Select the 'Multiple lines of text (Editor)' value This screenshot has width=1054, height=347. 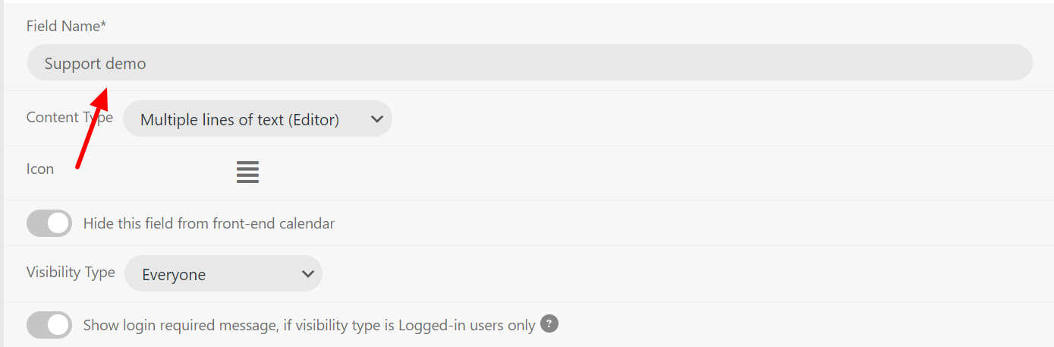coord(240,120)
